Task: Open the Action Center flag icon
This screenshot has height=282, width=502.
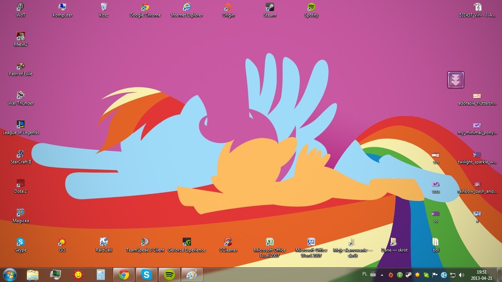Action: (435, 275)
